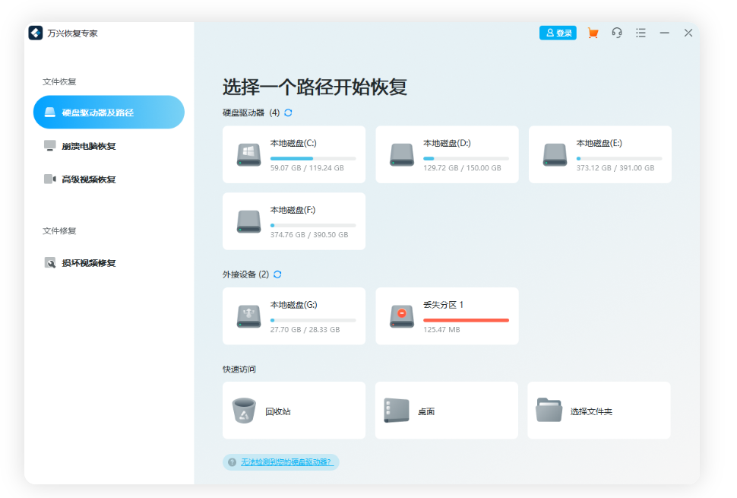Open the hamburger menu top-right
This screenshot has width=737, height=498.
[641, 33]
